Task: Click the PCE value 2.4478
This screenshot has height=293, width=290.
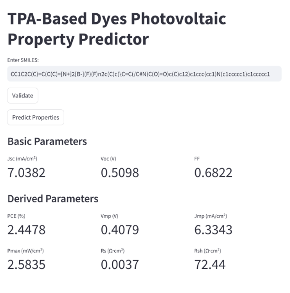Action: (x=26, y=230)
